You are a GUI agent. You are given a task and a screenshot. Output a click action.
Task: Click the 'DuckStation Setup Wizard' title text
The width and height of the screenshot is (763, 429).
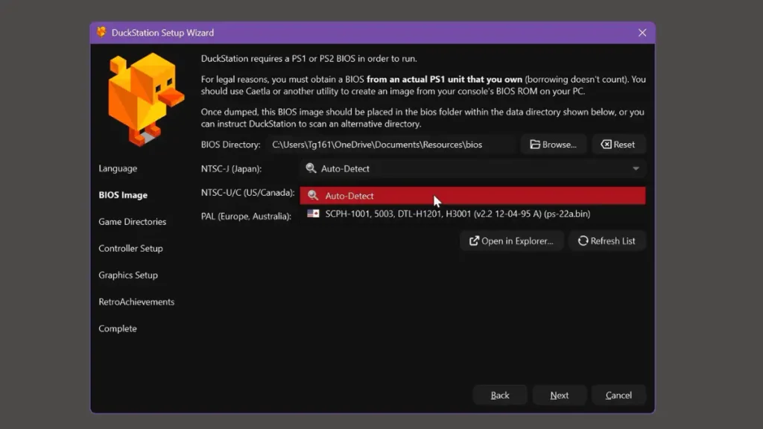pos(162,33)
